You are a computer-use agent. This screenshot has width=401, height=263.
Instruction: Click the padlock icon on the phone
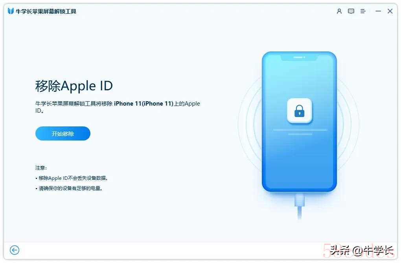pyautogui.click(x=300, y=111)
